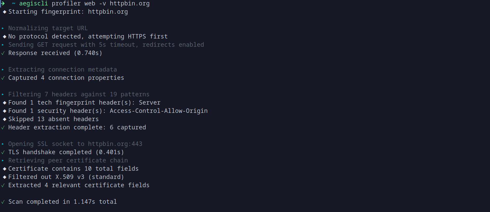Click the diamond beside "Filtered out X.509 v3"
The width and height of the screenshot is (490, 212).
click(4, 177)
